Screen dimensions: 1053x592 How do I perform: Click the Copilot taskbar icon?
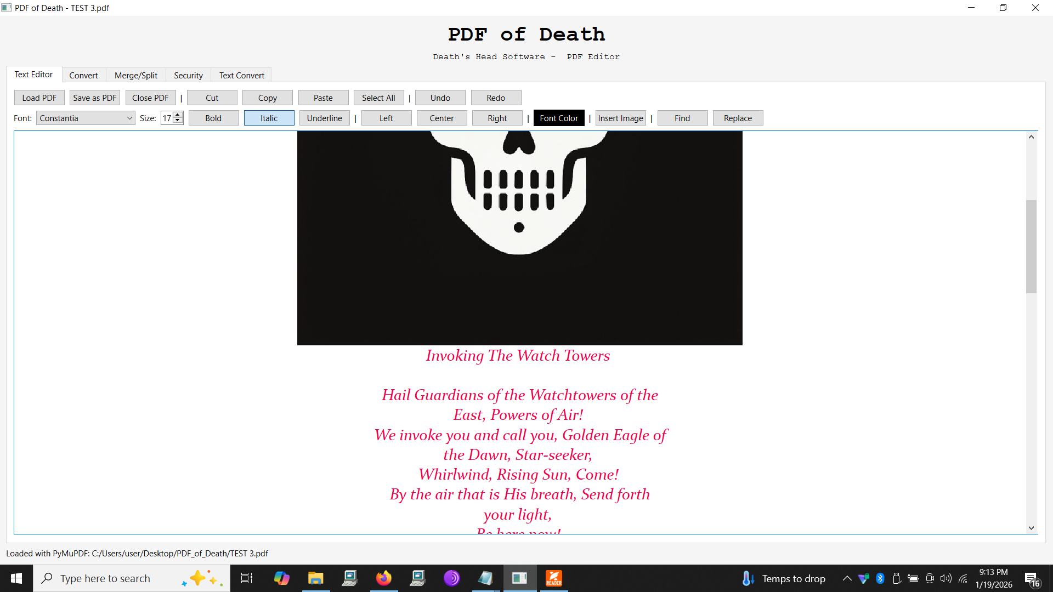coord(281,578)
